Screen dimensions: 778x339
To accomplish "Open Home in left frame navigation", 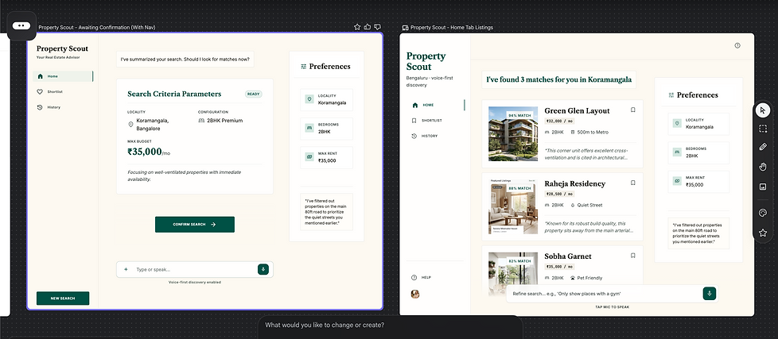I will (63, 76).
